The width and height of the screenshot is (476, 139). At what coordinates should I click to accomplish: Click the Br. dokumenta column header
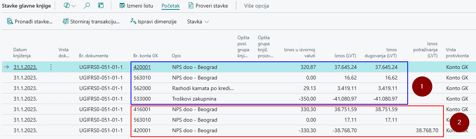click(94, 55)
